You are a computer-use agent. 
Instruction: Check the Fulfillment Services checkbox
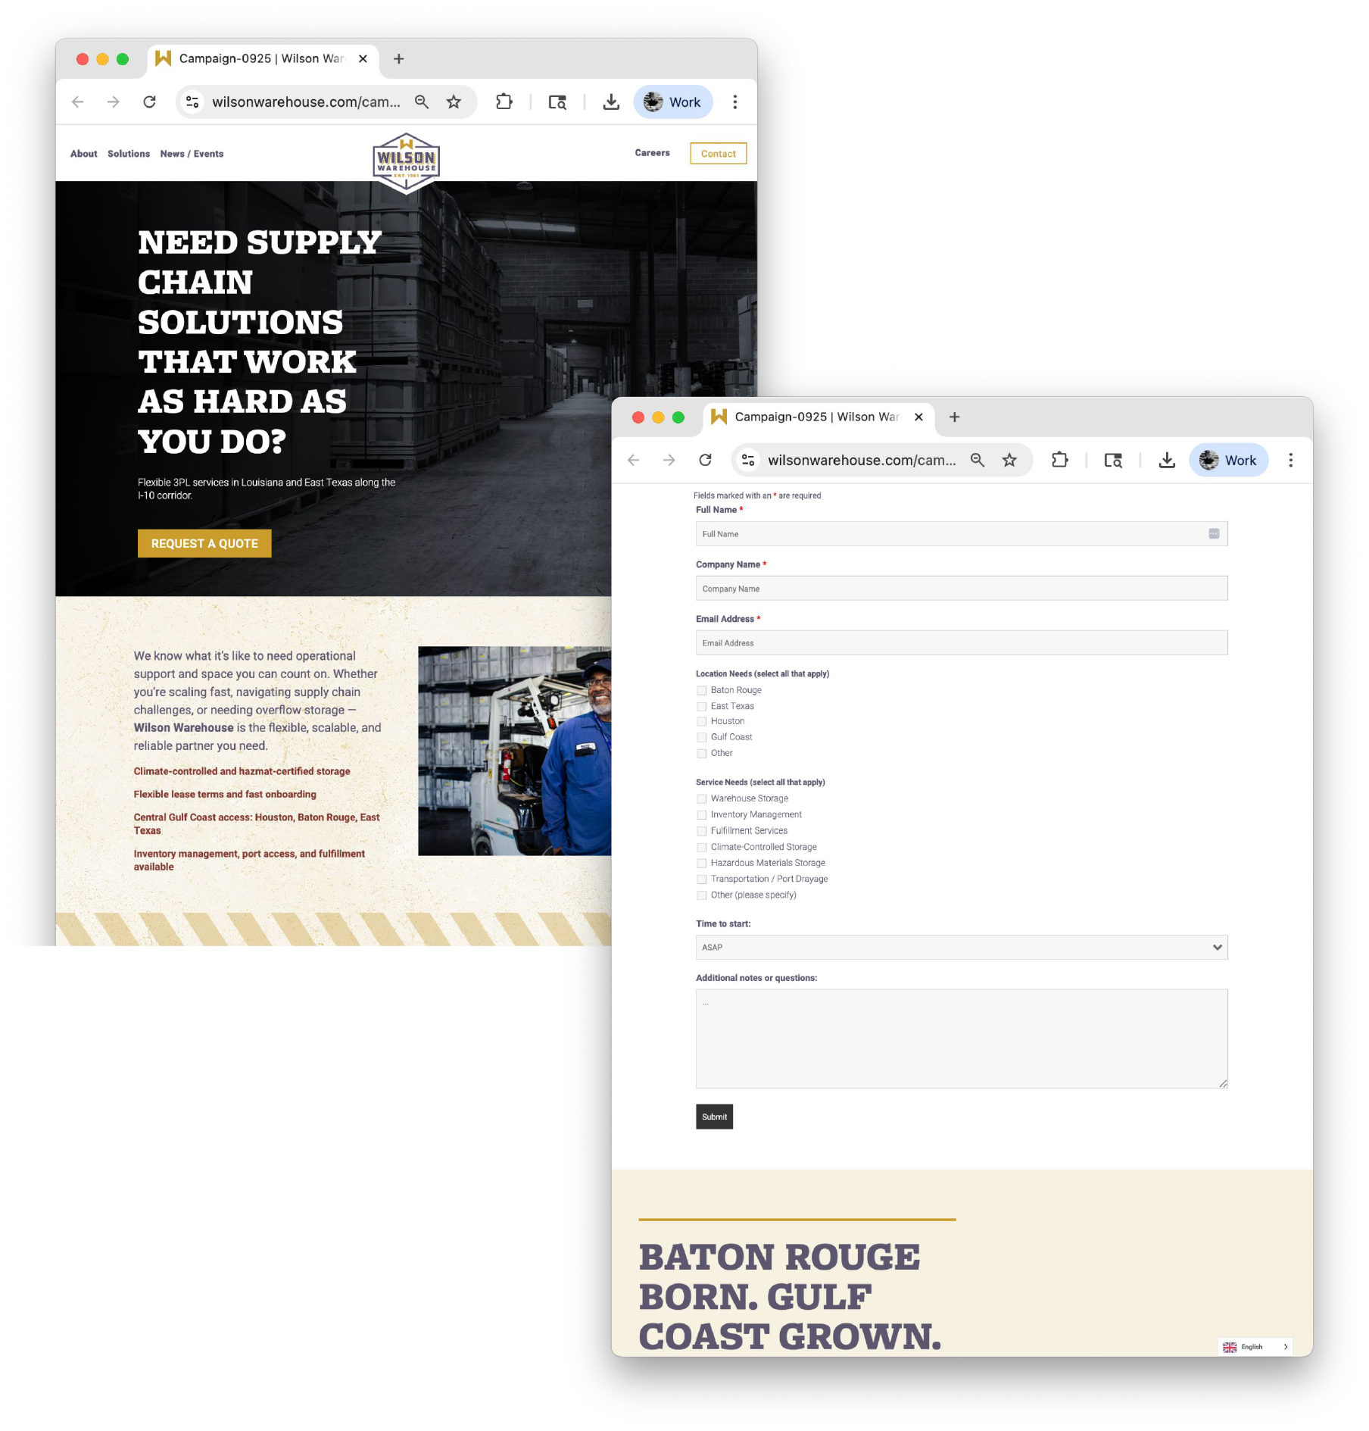pos(701,832)
